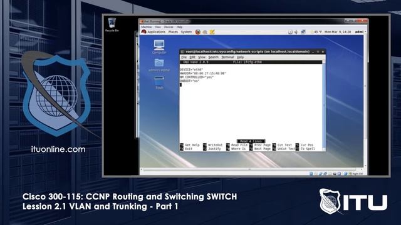Open the terminal Search menu

213,57
